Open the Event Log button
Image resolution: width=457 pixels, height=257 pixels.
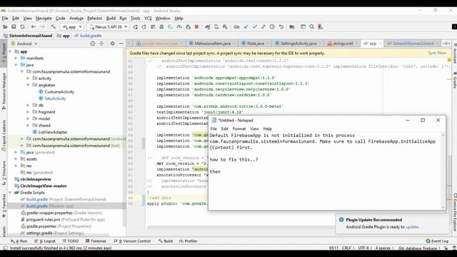pos(437,241)
